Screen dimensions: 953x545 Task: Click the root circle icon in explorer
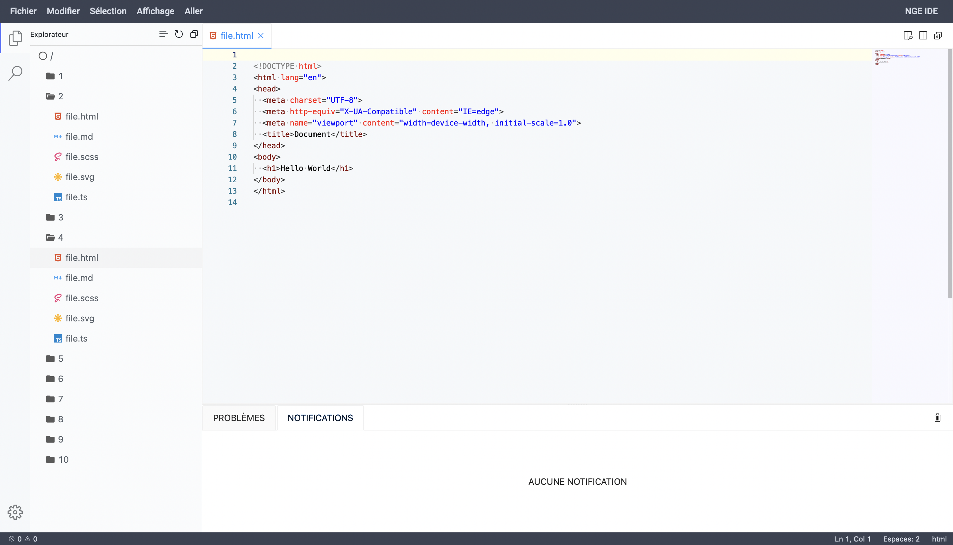tap(43, 56)
